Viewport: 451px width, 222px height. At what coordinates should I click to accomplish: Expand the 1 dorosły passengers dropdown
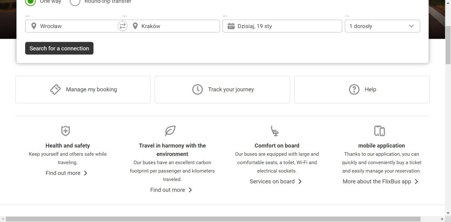[x=382, y=26]
